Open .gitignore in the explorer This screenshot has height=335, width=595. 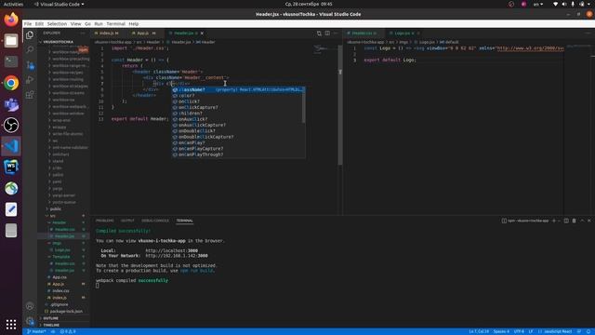59,304
